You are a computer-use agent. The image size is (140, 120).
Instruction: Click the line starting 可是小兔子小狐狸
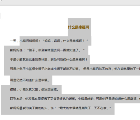[75, 69]
